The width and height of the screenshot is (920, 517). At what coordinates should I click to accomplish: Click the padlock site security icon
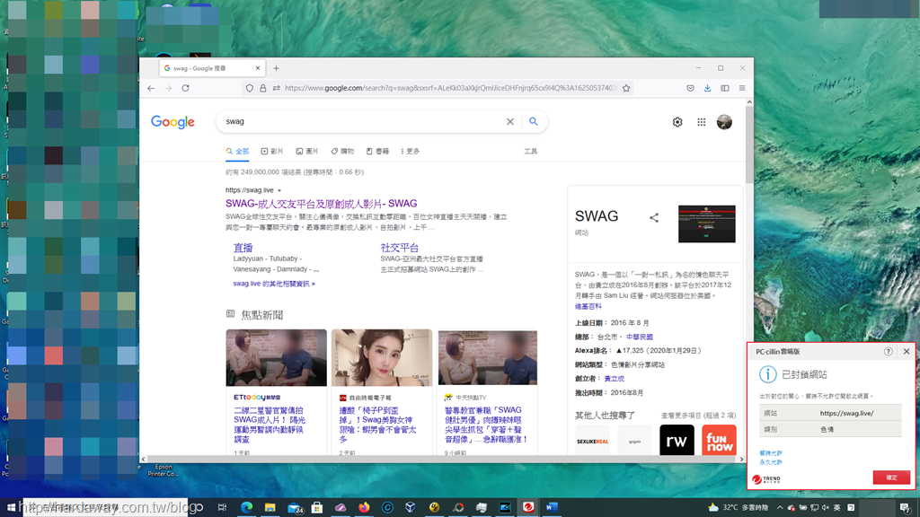(263, 88)
